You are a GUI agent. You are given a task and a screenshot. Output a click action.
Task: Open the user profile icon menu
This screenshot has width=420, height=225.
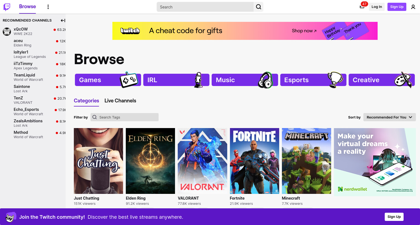coord(413,7)
